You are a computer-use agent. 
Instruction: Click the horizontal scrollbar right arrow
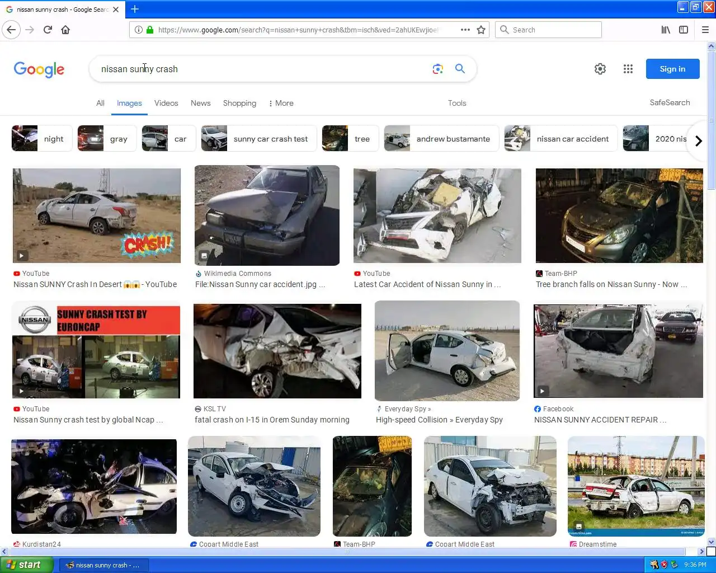702,551
